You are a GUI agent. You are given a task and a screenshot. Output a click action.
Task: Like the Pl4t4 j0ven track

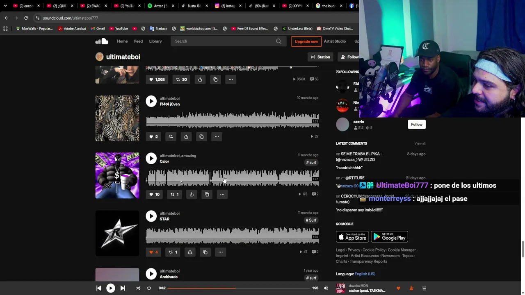(153, 137)
